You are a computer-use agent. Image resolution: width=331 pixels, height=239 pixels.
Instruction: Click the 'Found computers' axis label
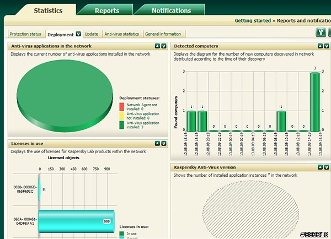(x=176, y=112)
